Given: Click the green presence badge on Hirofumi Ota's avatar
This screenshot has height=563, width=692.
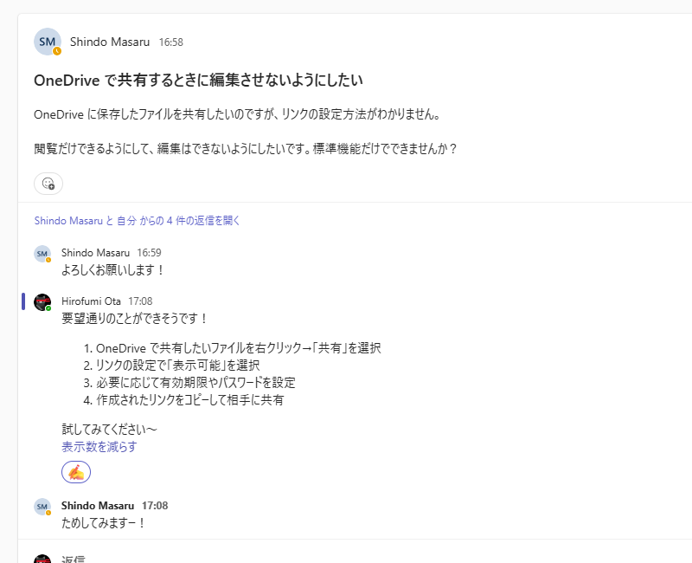Looking at the screenshot, I should pos(49,308).
